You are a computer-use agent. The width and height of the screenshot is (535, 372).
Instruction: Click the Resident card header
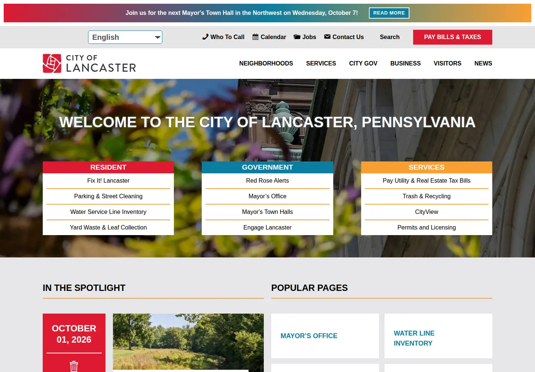coord(108,167)
